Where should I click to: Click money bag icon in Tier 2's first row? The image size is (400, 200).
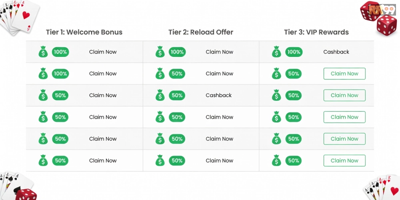click(x=160, y=52)
